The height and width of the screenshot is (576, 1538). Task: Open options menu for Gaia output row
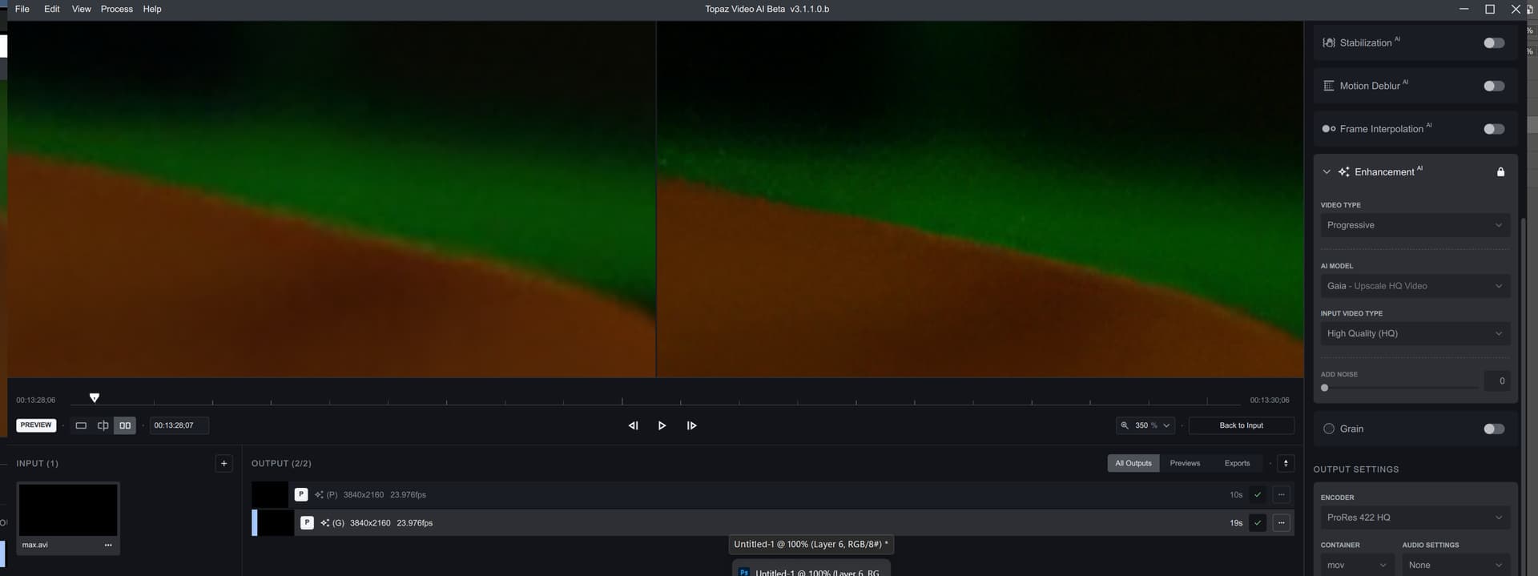click(1281, 523)
